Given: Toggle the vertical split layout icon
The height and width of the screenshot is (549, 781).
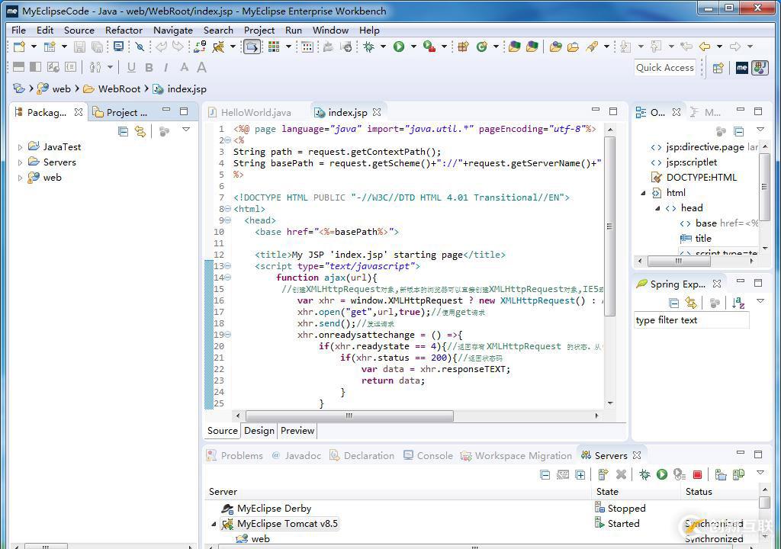Looking at the screenshot, I should click(36, 67).
